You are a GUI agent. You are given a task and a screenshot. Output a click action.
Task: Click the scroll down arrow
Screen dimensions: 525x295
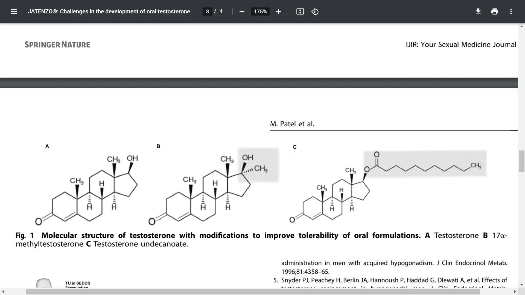(521, 285)
